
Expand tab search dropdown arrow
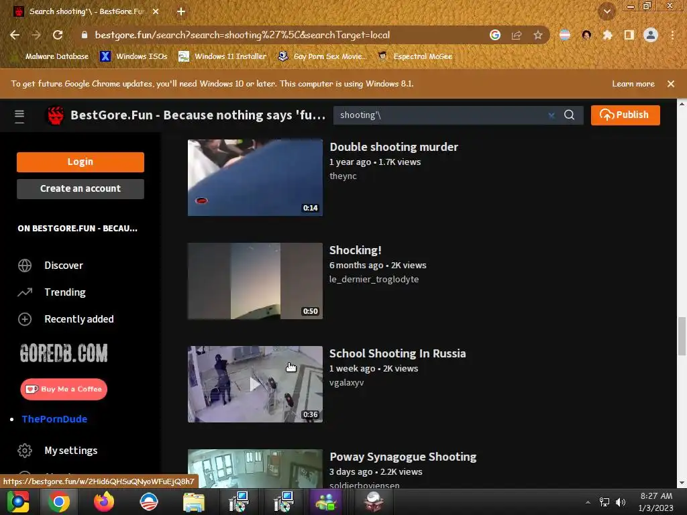click(x=606, y=12)
